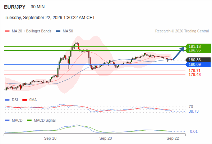Click the date and time stamp line
The image size is (212, 144).
(50, 18)
